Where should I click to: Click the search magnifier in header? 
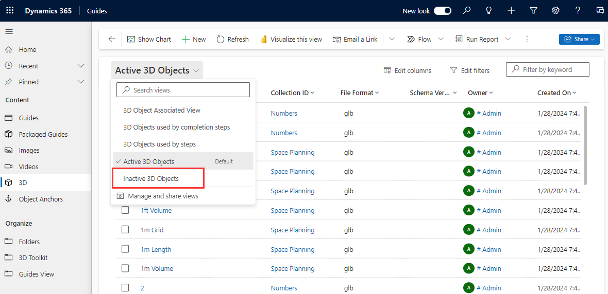[467, 11]
